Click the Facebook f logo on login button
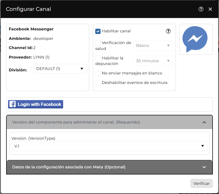The width and height of the screenshot is (219, 194). [x=13, y=104]
